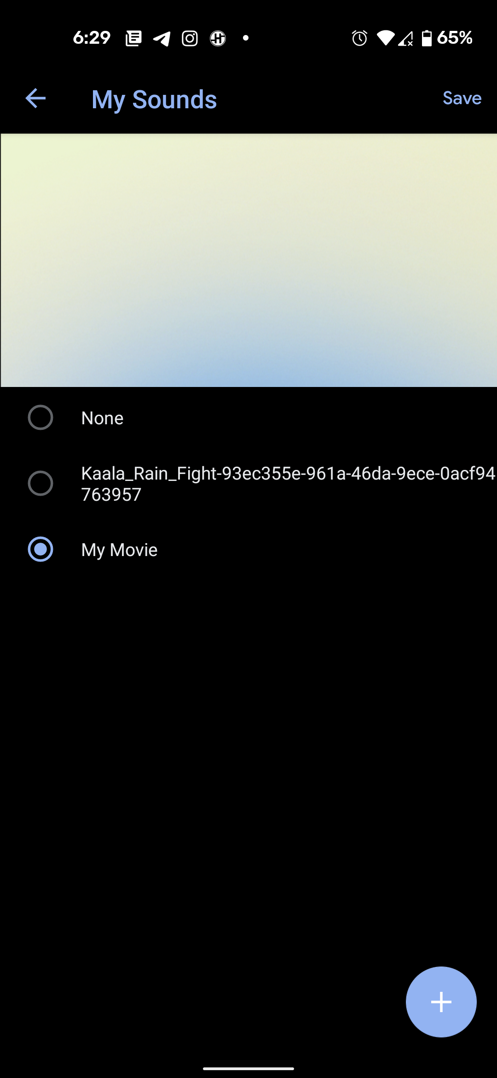Tap the mobile signal strength icon
The image size is (497, 1078).
(x=405, y=39)
